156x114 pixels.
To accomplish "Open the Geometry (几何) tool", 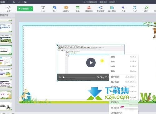I will coord(124,9).
